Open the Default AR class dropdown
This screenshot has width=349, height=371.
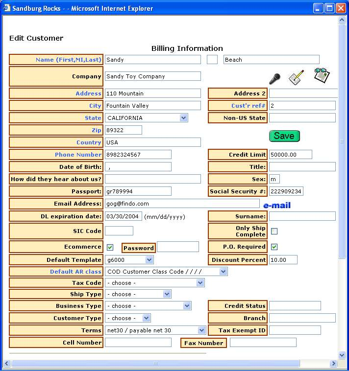pyautogui.click(x=223, y=272)
